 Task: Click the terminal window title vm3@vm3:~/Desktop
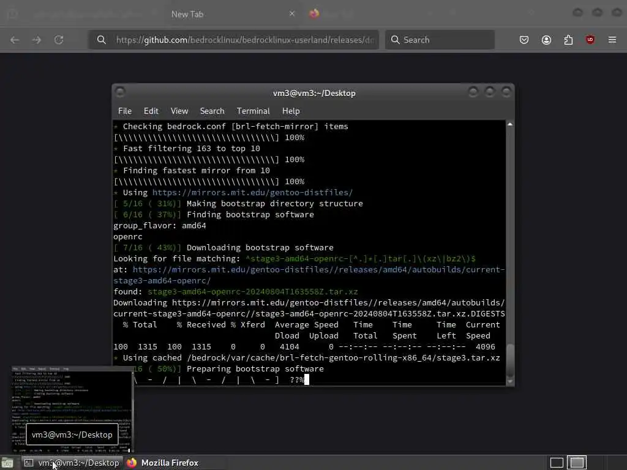[x=314, y=93]
